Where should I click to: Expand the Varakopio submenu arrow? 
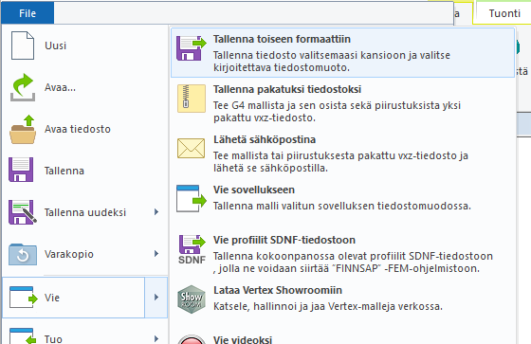tap(156, 254)
